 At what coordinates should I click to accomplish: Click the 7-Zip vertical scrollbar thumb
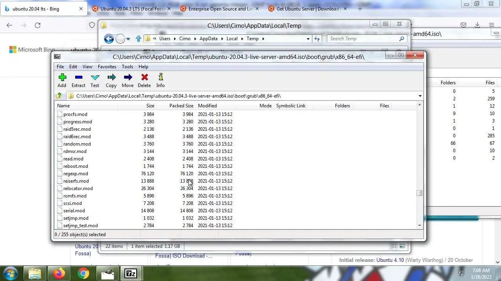click(x=420, y=193)
